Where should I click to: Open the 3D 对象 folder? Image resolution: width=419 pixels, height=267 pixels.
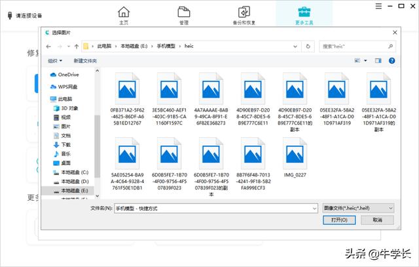coord(65,108)
